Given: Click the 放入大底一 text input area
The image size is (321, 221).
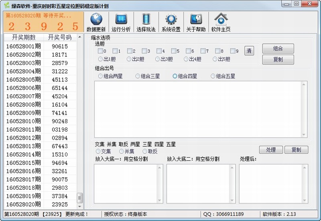Looking at the screenshot, I should pyautogui.click(x=126, y=183).
